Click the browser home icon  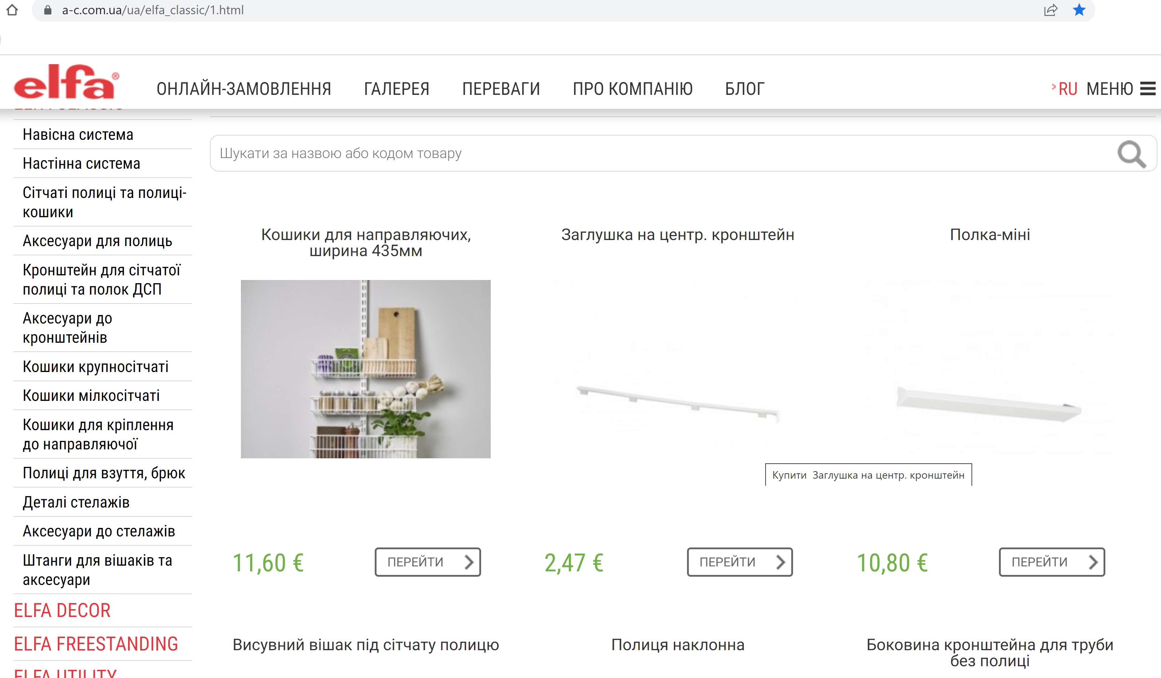pos(12,10)
